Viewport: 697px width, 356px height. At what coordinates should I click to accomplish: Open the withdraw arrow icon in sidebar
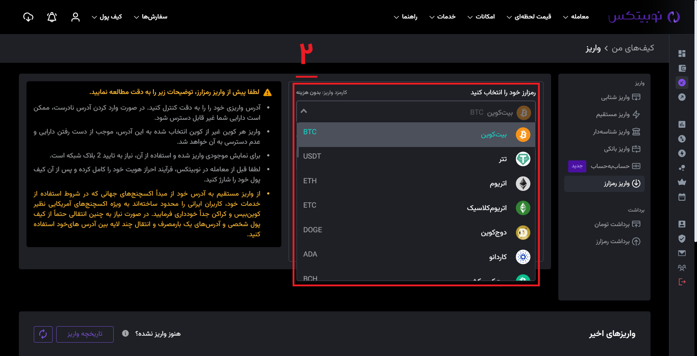[682, 97]
